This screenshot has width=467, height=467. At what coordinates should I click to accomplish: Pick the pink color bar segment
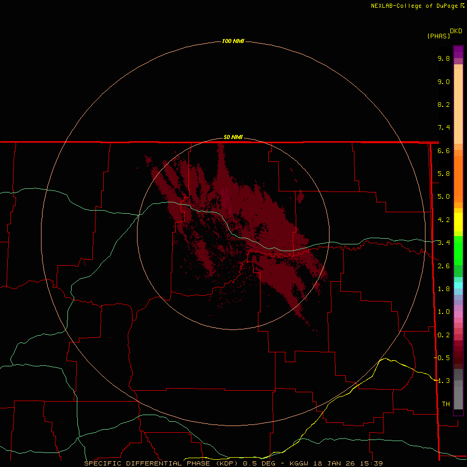(458, 314)
